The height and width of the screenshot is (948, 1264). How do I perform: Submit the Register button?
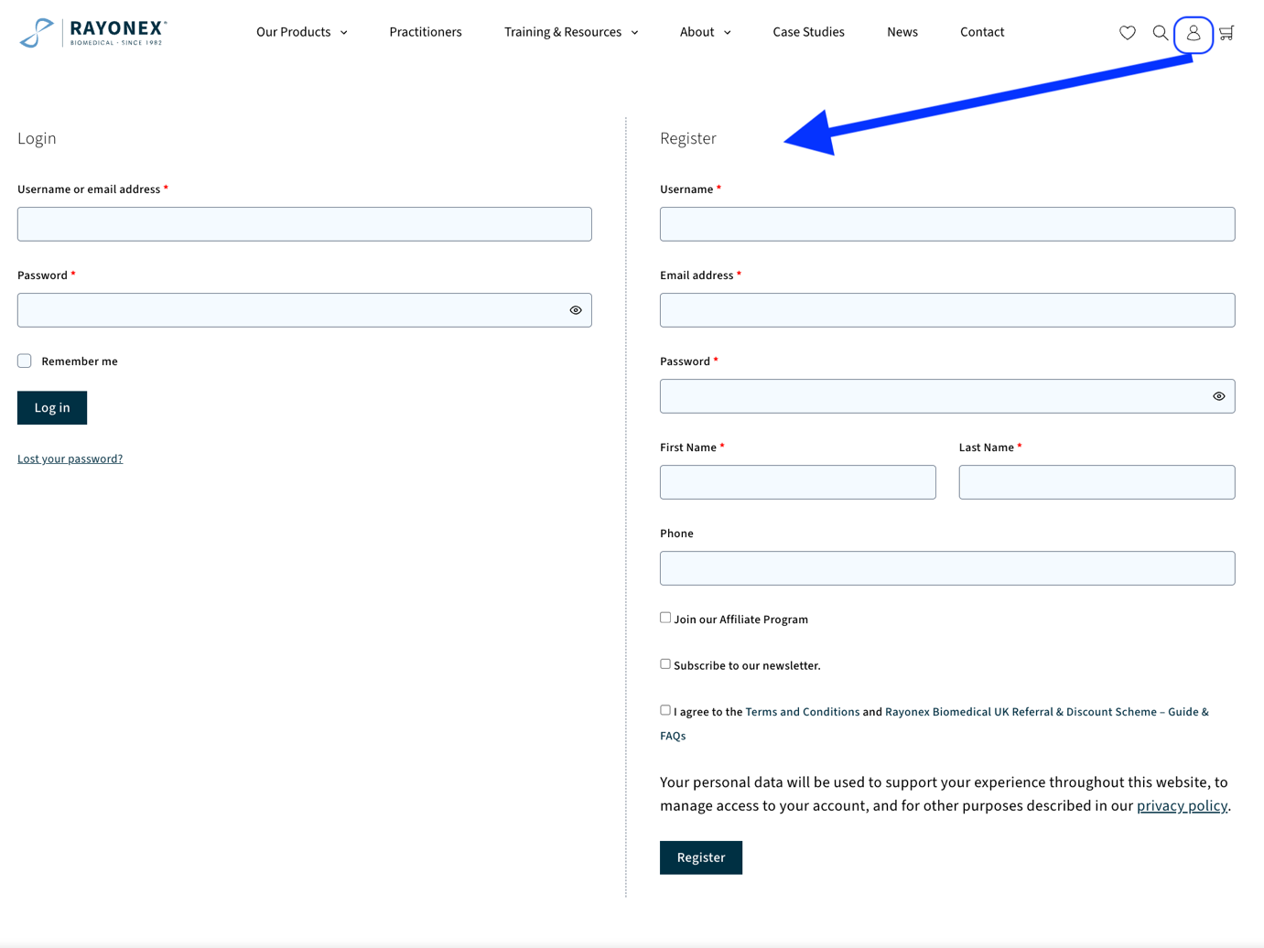(701, 857)
